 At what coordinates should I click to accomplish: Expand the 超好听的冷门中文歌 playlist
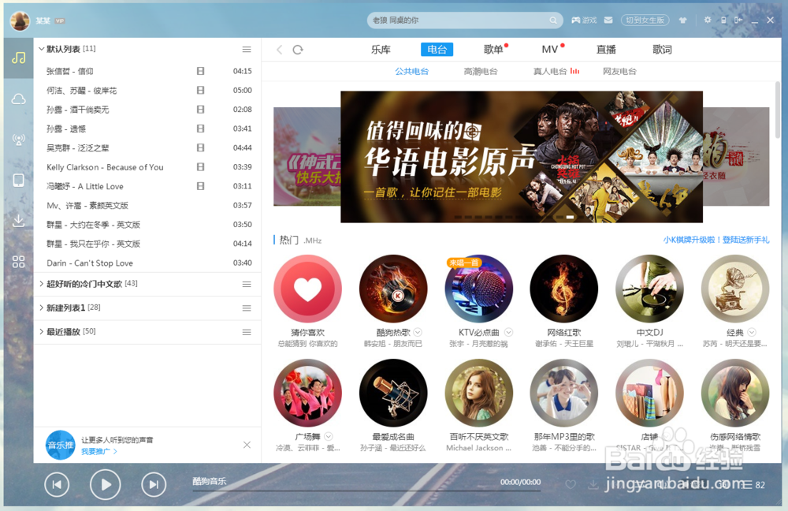[x=41, y=284]
